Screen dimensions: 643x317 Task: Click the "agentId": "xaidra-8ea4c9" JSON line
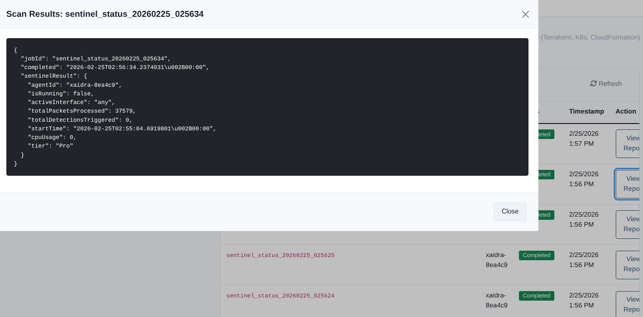(x=75, y=85)
